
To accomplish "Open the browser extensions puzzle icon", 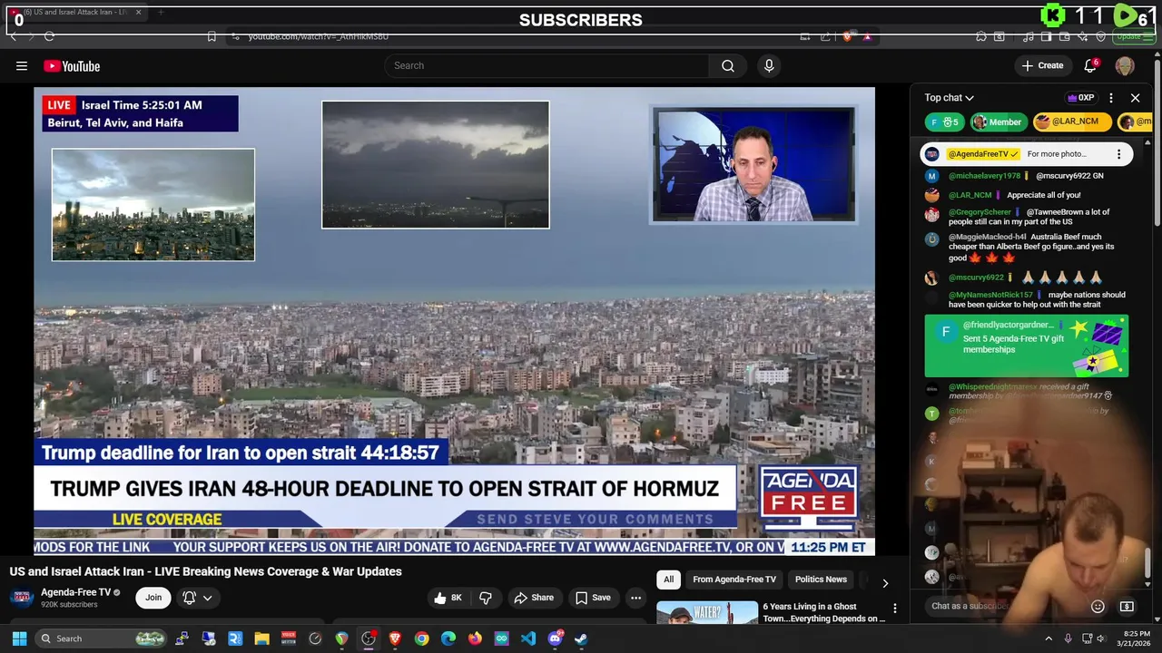I will (981, 36).
